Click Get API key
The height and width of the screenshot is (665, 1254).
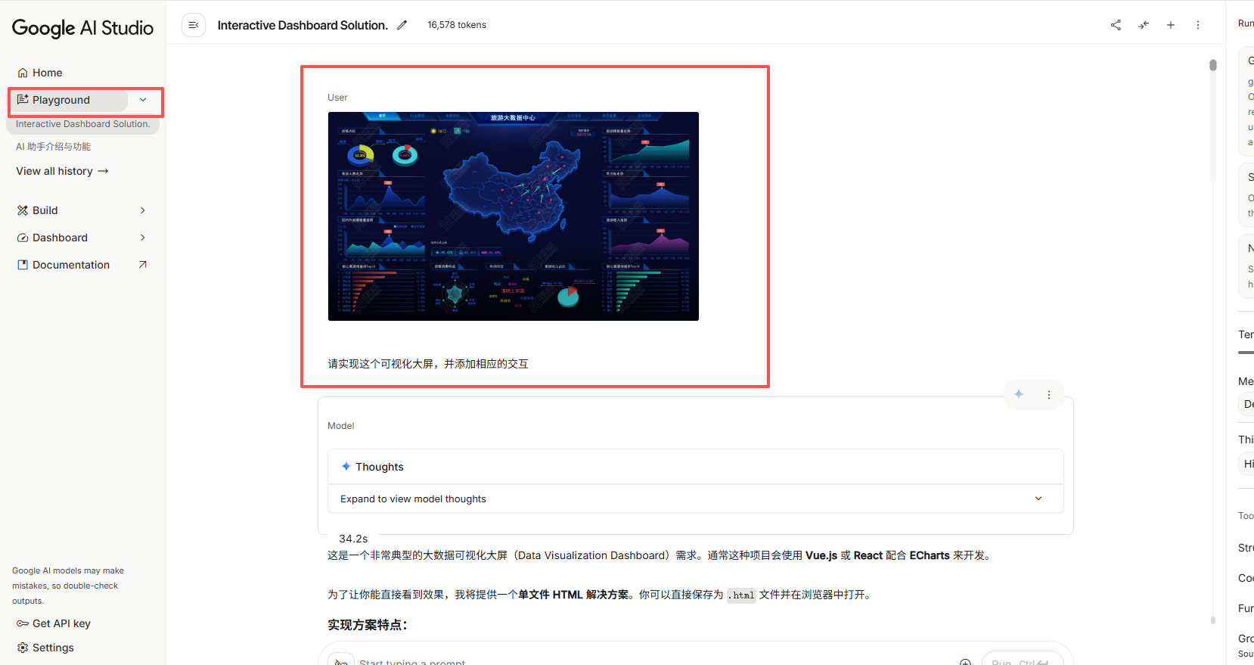tap(61, 623)
